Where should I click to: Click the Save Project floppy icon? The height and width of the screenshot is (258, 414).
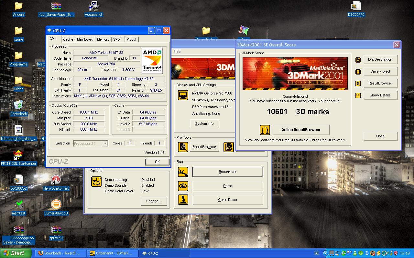click(x=358, y=72)
